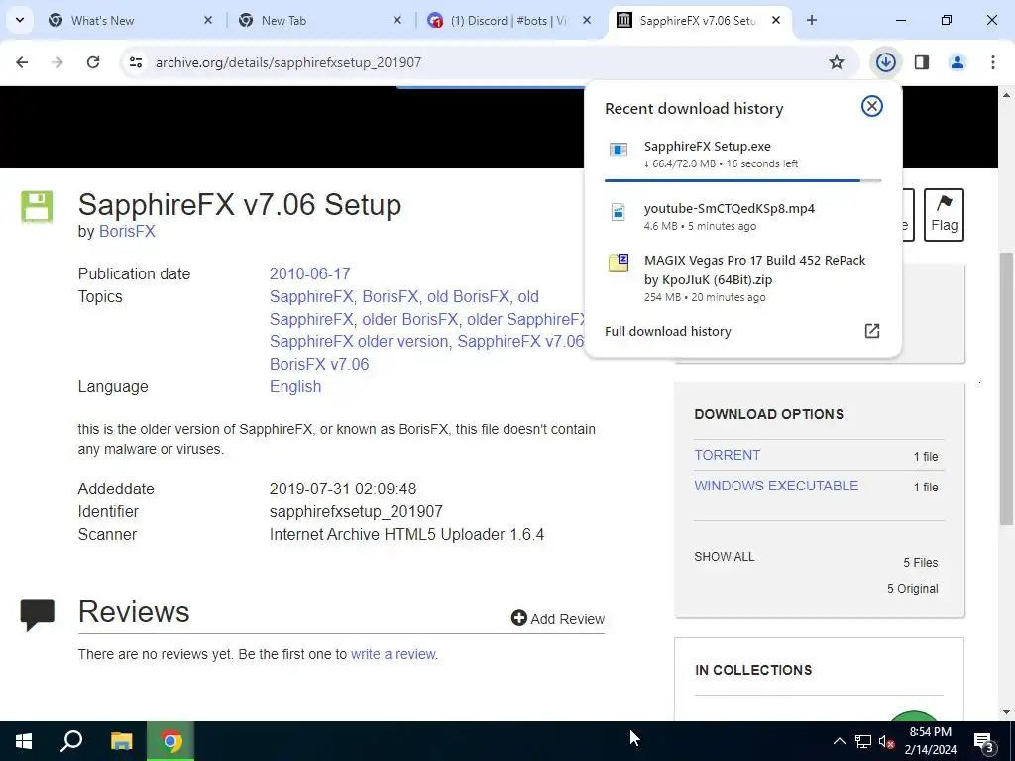Open the 2010-06-17 publication date link
The image size is (1015, 761).
[309, 273]
